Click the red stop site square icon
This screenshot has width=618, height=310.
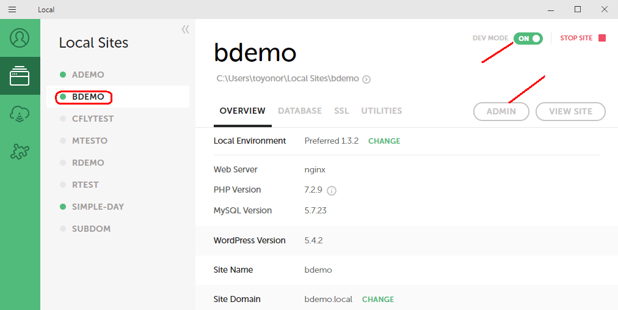[602, 38]
